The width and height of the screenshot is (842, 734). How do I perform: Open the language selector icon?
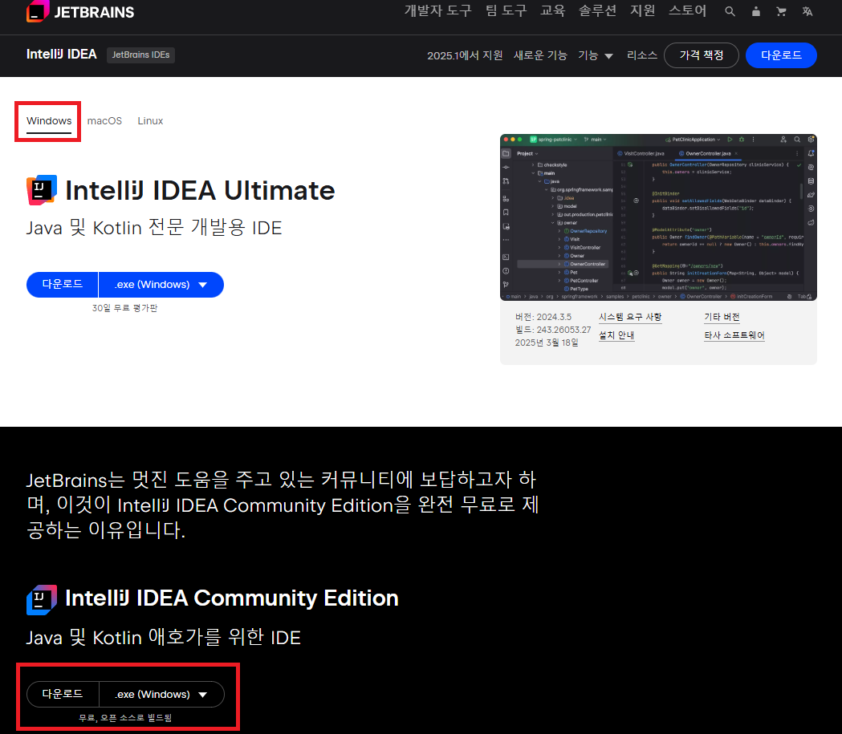(807, 11)
